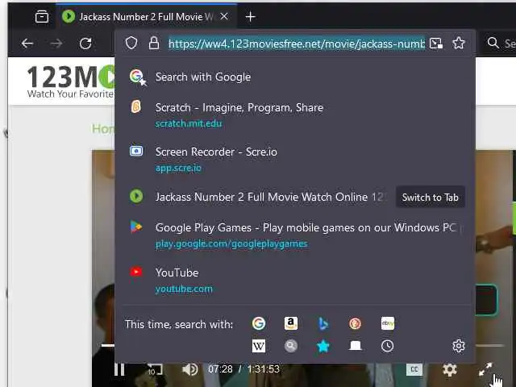The height and width of the screenshot is (387, 516).
Task: Search history with the clock icon
Action: click(x=387, y=346)
